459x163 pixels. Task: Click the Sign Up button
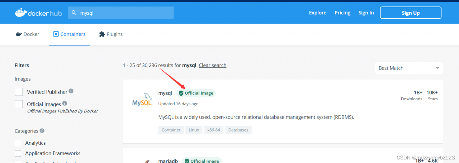411,13
